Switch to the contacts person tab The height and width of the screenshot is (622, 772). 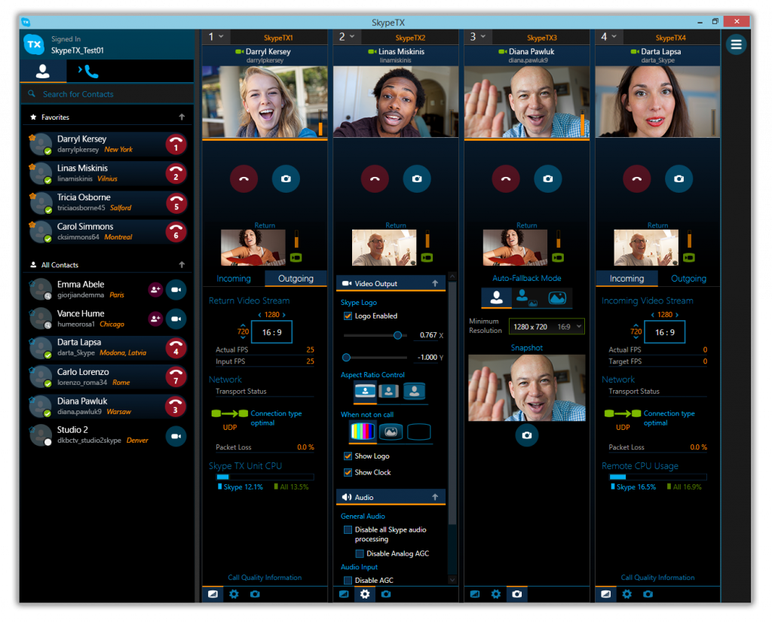pyautogui.click(x=43, y=72)
